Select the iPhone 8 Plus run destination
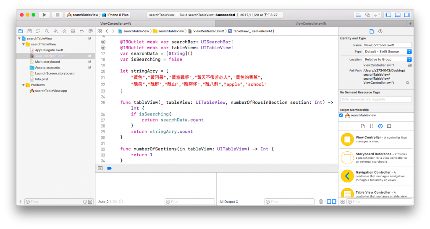 115,15
